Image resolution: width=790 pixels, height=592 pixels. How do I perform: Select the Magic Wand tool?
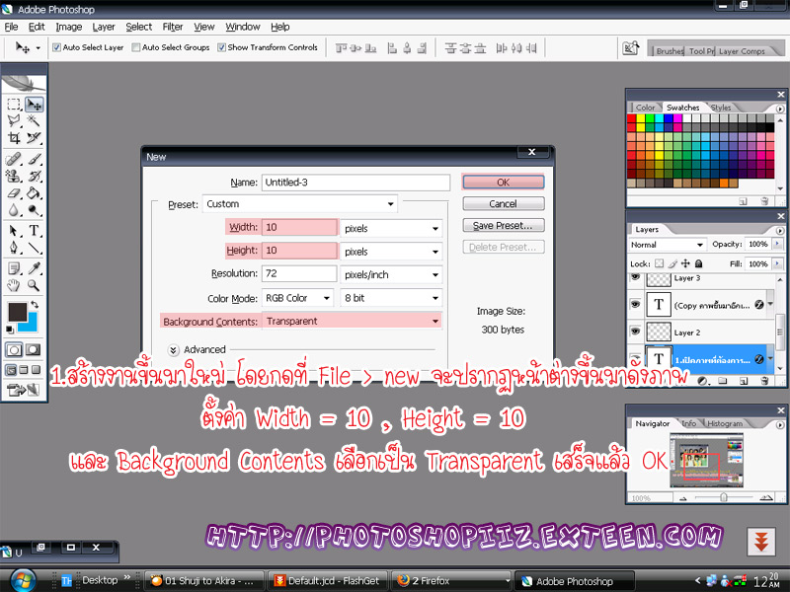34,120
